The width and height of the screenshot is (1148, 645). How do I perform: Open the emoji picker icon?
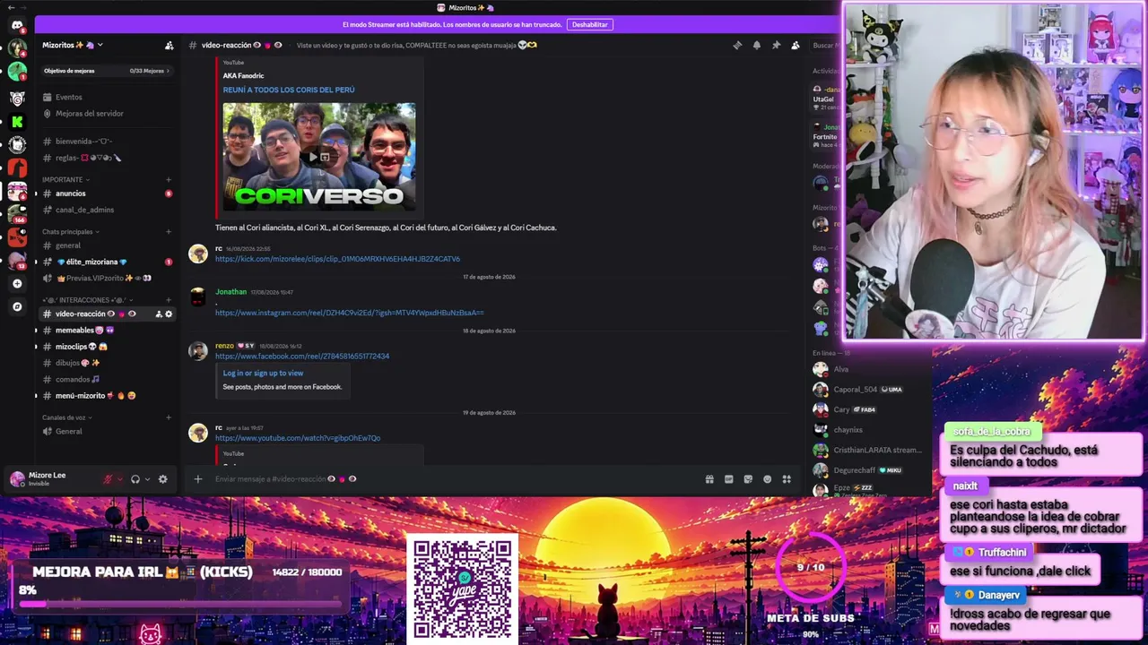[x=767, y=479]
